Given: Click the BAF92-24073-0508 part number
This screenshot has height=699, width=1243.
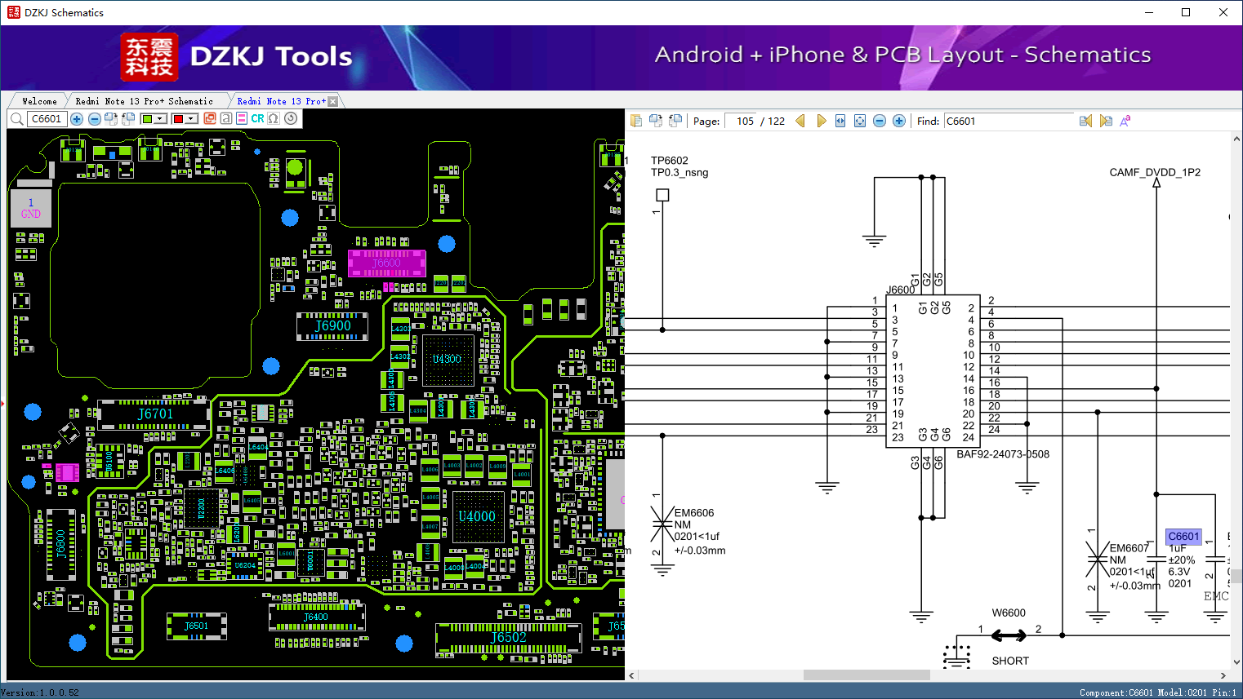Looking at the screenshot, I should click(1003, 454).
